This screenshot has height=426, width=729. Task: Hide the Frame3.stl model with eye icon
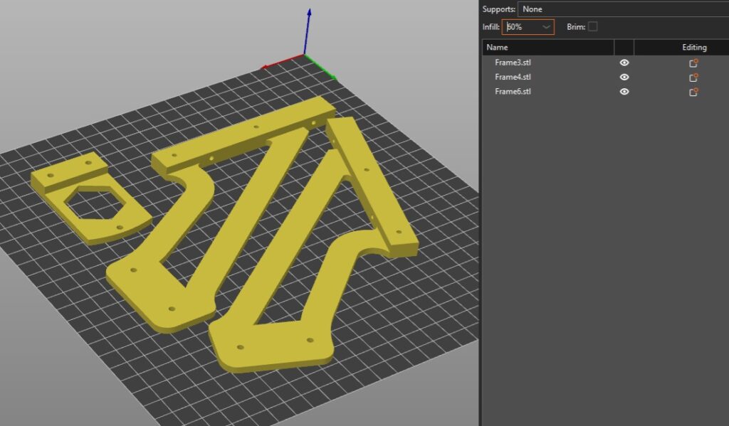(x=624, y=63)
